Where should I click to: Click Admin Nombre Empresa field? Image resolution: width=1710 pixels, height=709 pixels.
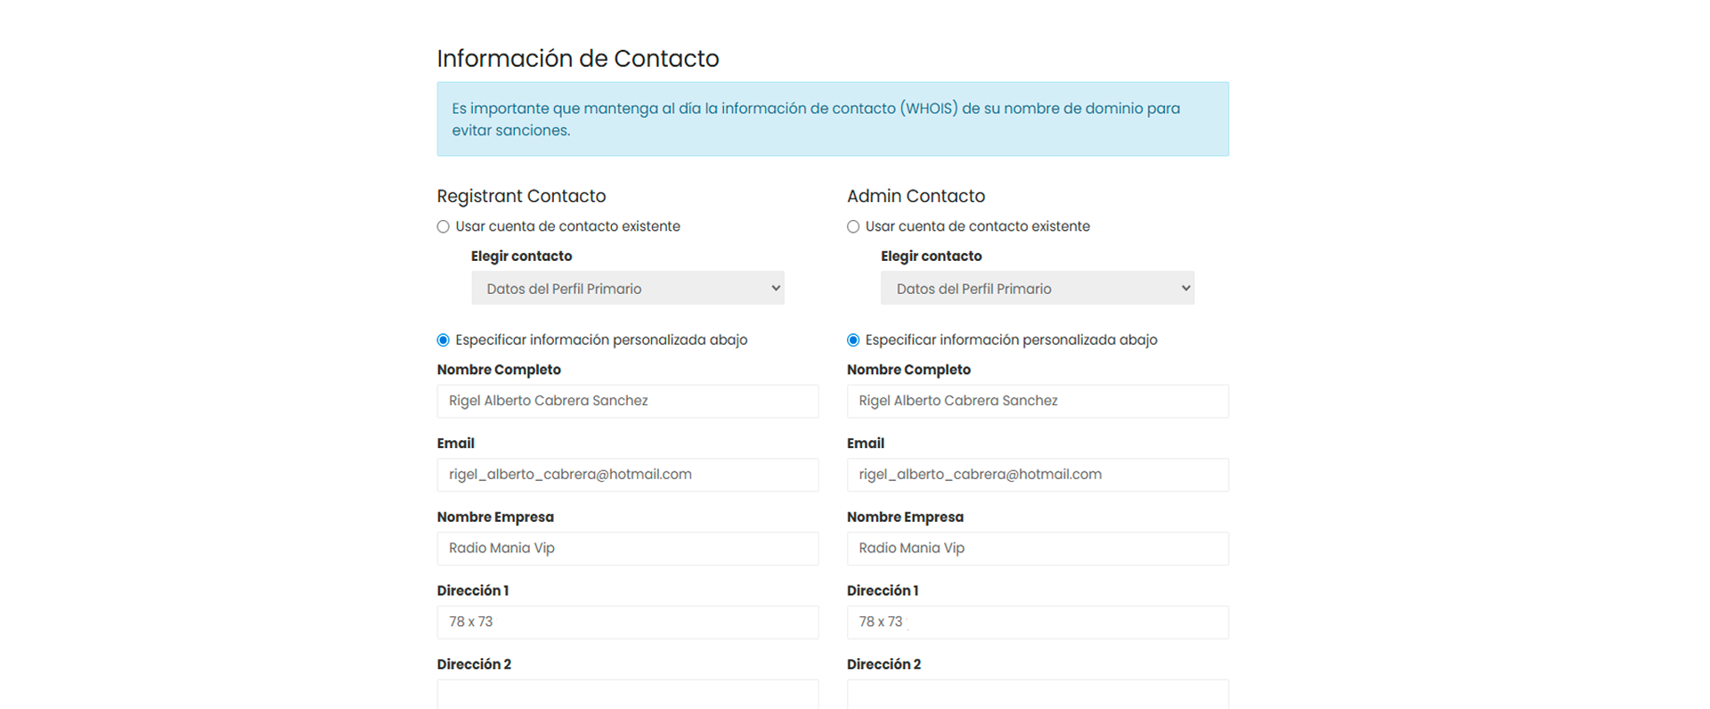(x=1037, y=549)
